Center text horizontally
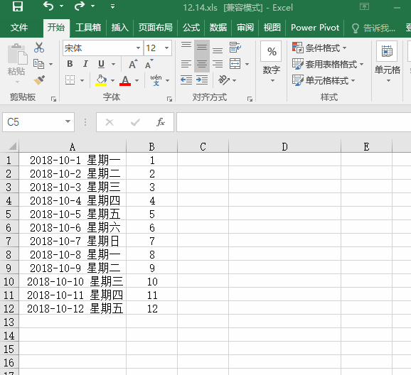The image size is (411, 375). click(x=202, y=64)
